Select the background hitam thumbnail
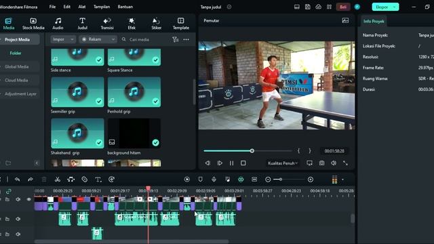The width and height of the screenshot is (434, 244). tap(134, 134)
